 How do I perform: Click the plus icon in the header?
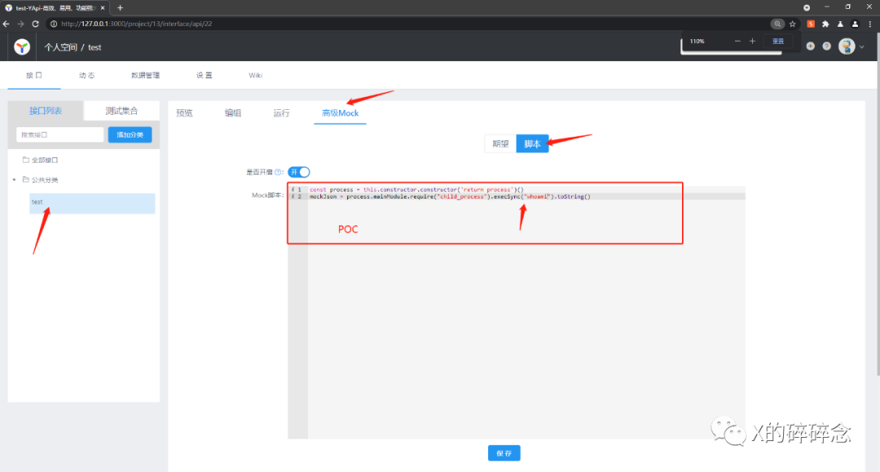click(810, 46)
